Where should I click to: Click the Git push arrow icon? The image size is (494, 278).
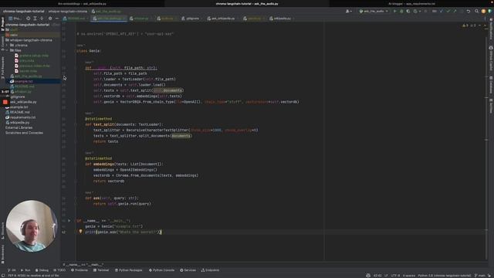tap(455, 11)
